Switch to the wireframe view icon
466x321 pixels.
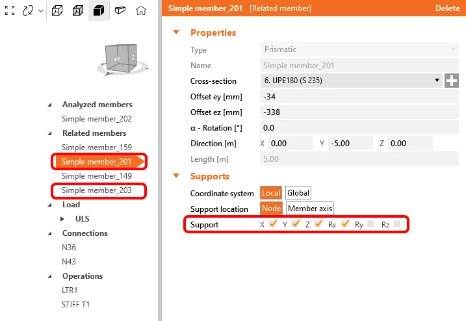[x=57, y=10]
